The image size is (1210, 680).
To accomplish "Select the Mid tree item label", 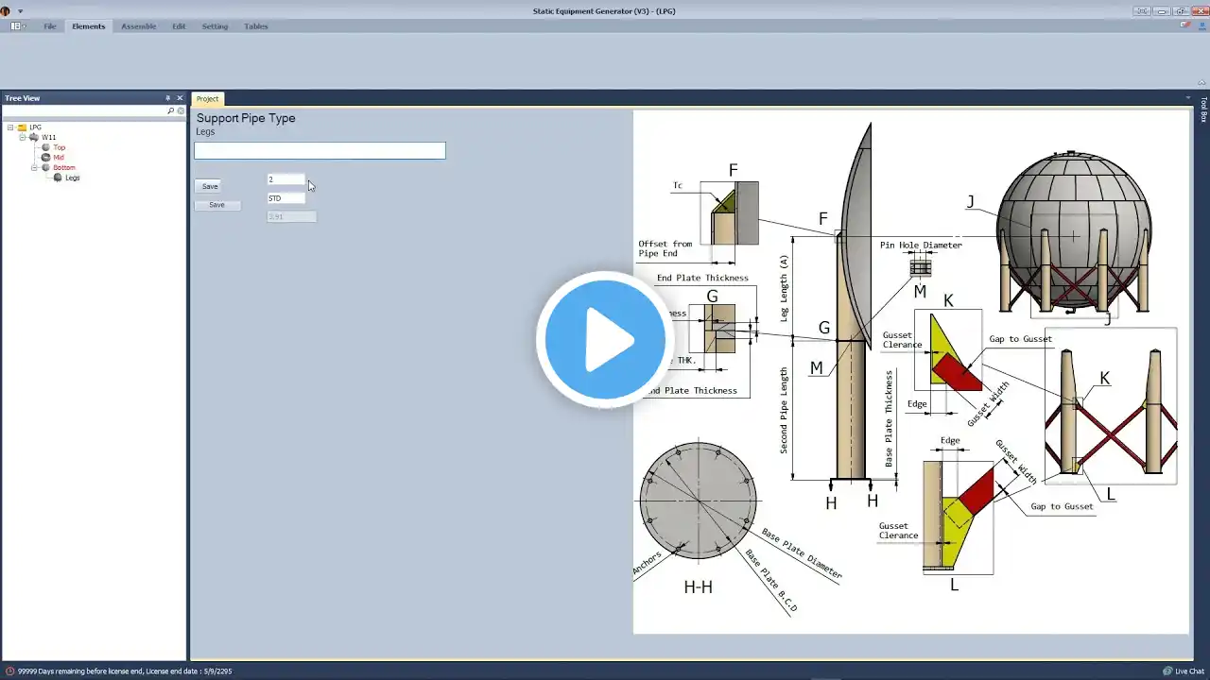I will pos(59,157).
